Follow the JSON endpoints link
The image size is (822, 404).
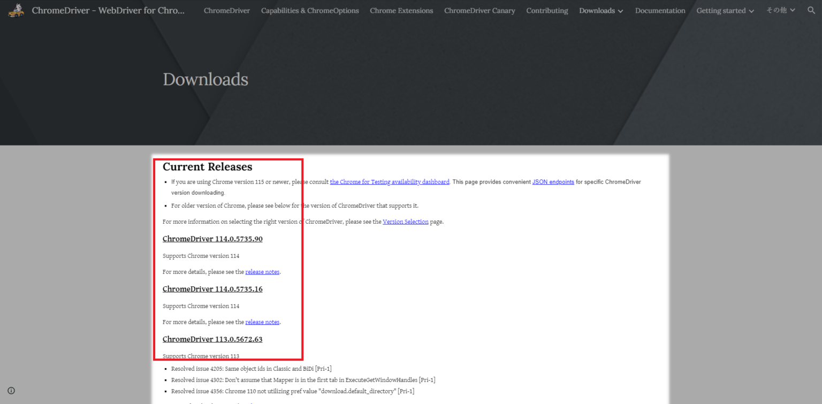553,182
